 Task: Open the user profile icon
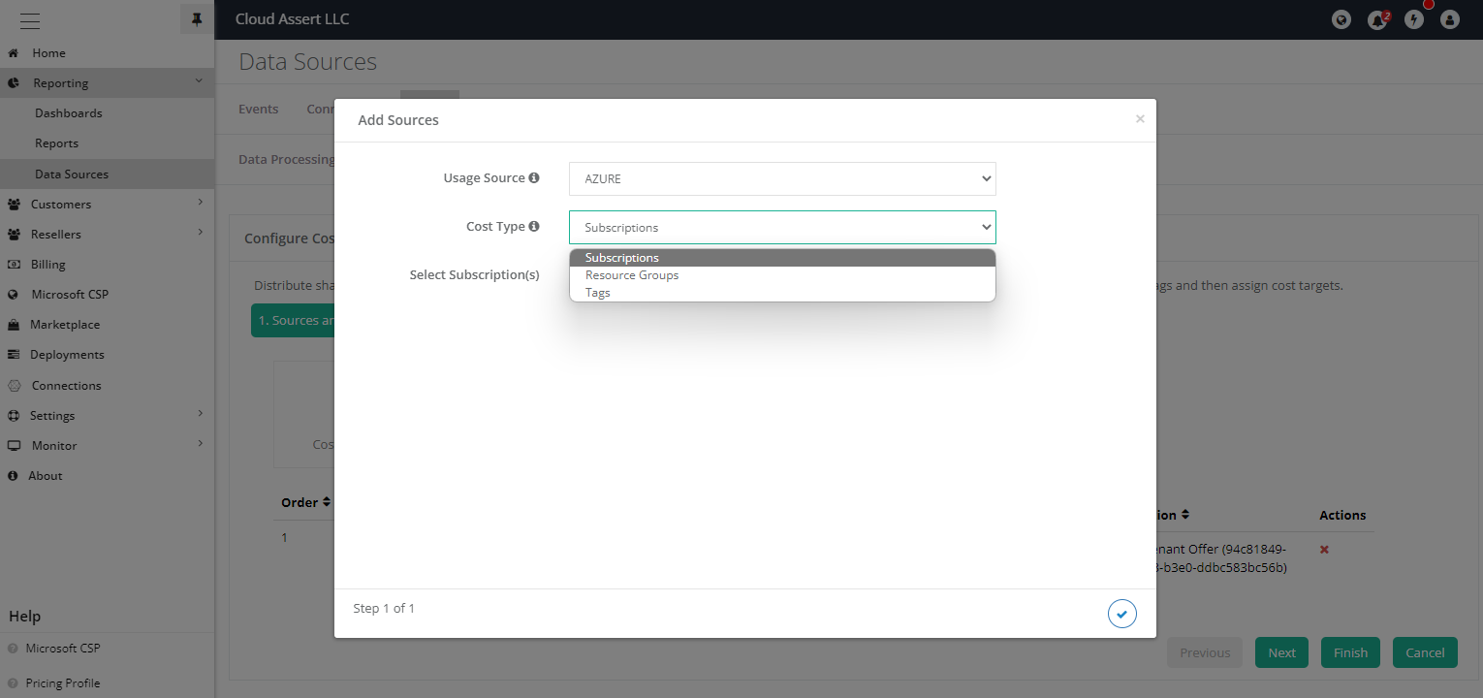coord(1450,19)
